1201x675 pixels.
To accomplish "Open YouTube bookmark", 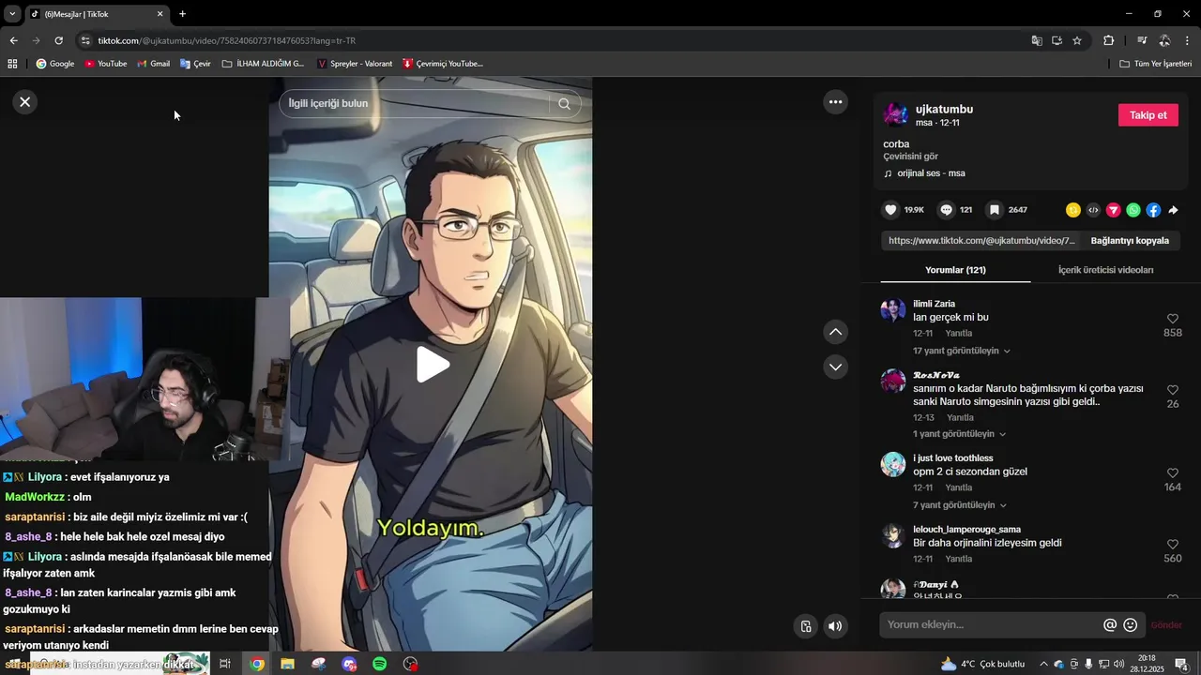I will [x=105, y=64].
